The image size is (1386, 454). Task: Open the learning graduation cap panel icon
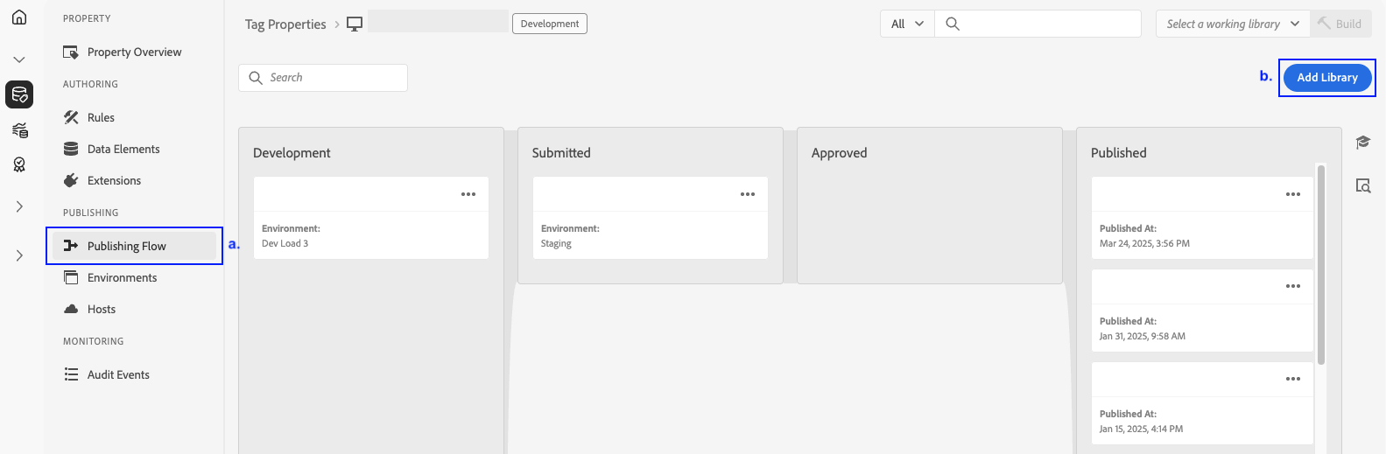point(1363,143)
